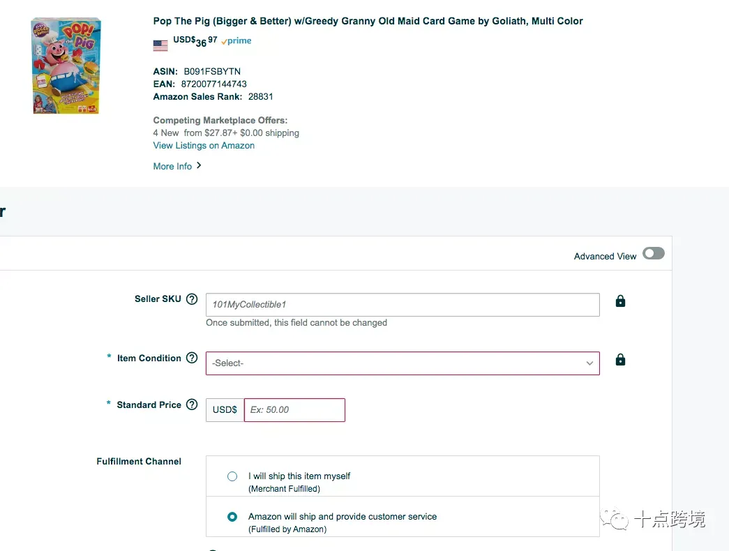The width and height of the screenshot is (729, 551).
Task: Click the lock icon beside Item Condition
Action: tap(620, 359)
